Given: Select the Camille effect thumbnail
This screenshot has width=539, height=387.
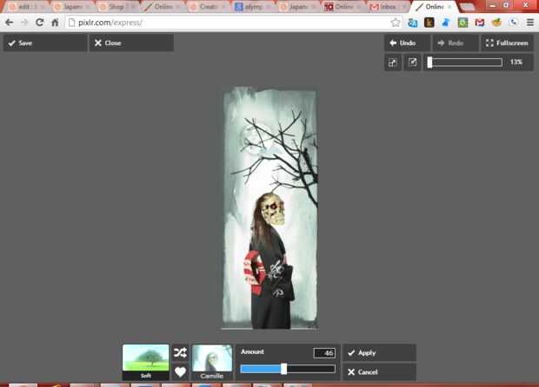Looking at the screenshot, I should [212, 363].
